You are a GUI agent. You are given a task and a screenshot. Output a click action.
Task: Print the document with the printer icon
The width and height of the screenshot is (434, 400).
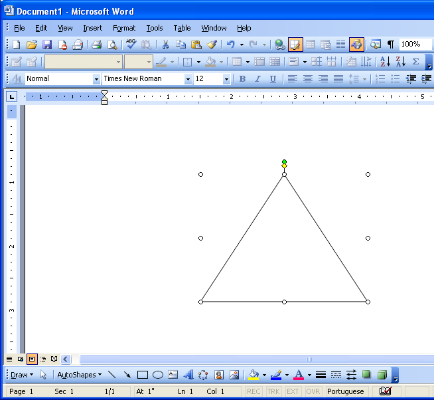97,45
